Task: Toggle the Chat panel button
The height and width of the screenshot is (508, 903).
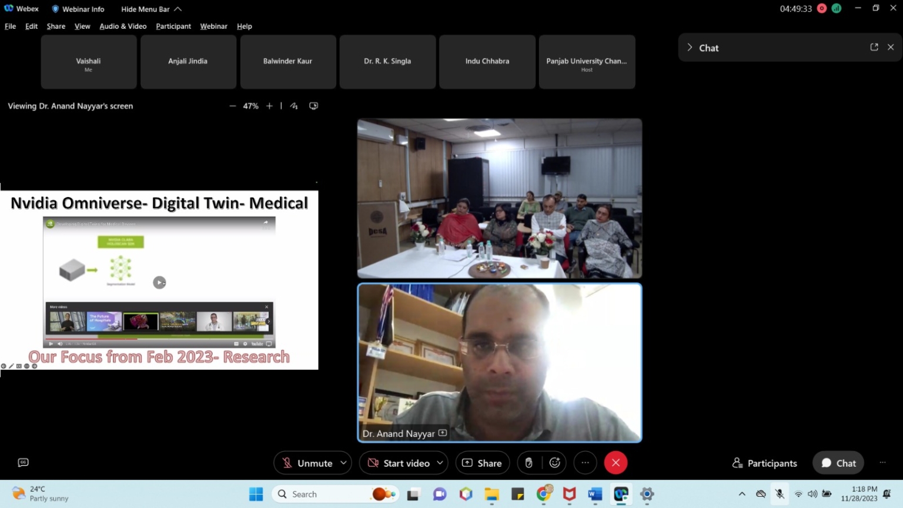Action: click(838, 463)
